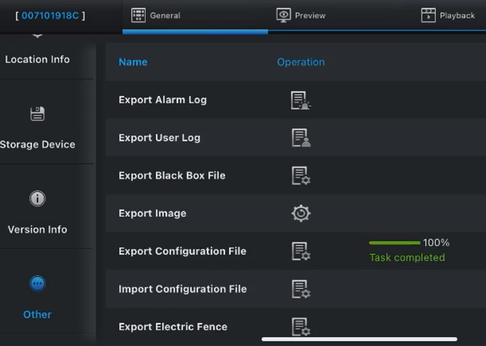Click the Export Image gear icon
Screen dimensions: 486x346
tap(300, 213)
